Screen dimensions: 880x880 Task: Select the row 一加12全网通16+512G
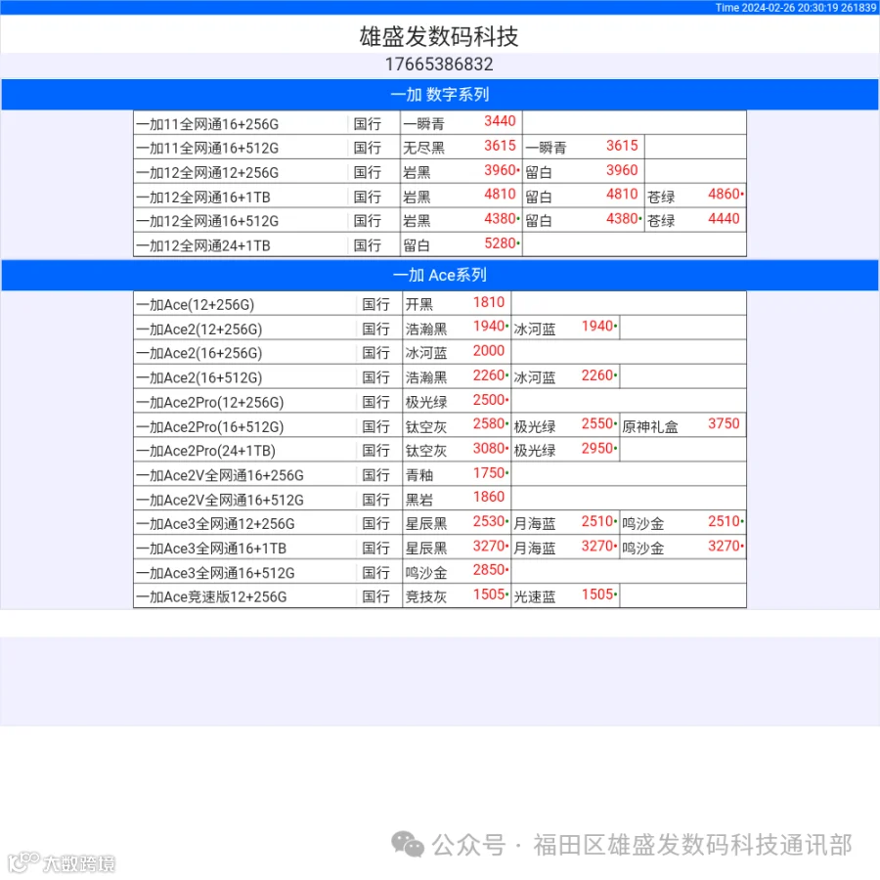pos(440,221)
